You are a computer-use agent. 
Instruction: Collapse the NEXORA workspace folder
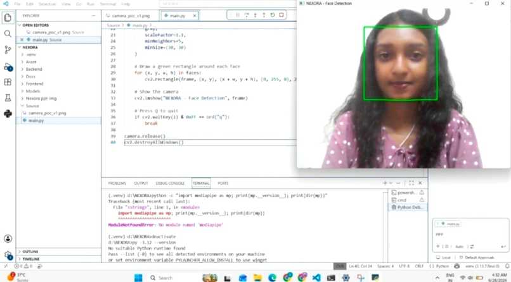click(x=59, y=47)
